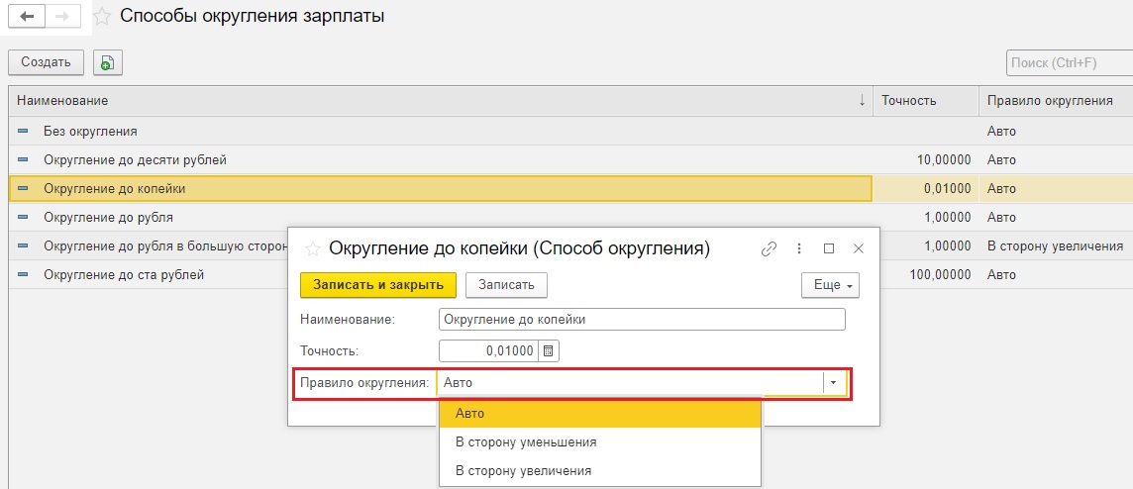Click the create-by-copying icon next to Создать
Viewport: 1133px width, 489px height.
point(108,62)
